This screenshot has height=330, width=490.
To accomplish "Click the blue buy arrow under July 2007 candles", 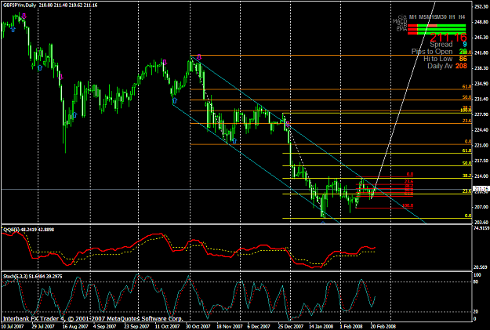I will [13, 29].
